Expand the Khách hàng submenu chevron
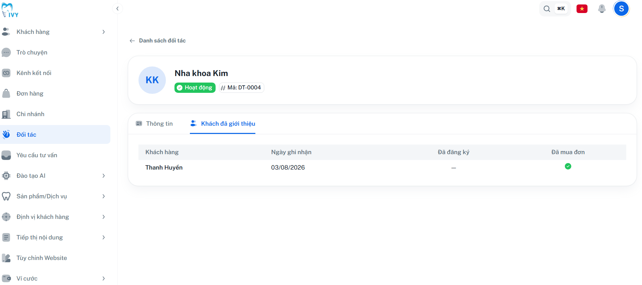 pos(104,32)
